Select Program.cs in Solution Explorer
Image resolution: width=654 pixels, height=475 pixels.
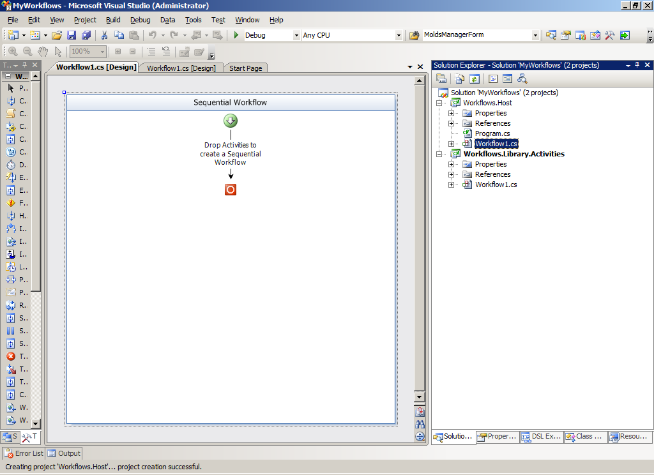click(492, 133)
